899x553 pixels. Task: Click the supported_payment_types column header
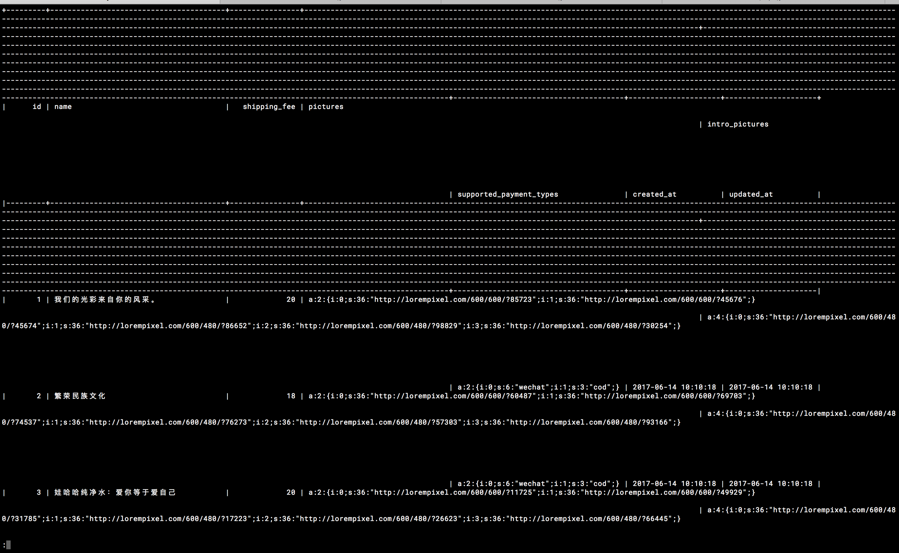pyautogui.click(x=507, y=194)
